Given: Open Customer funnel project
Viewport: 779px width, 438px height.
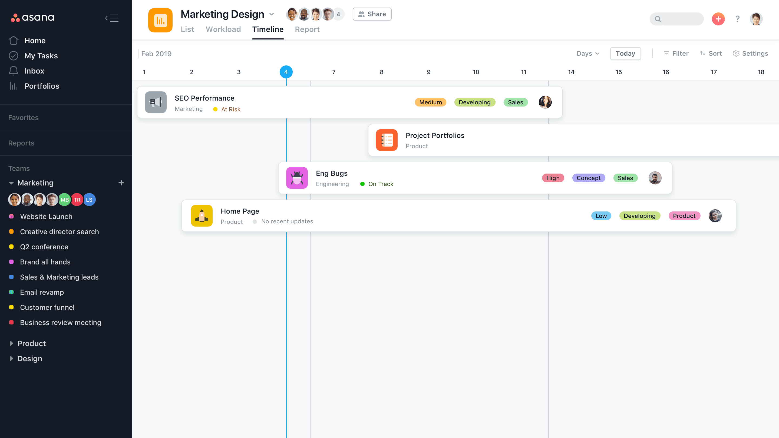Looking at the screenshot, I should click(x=47, y=307).
